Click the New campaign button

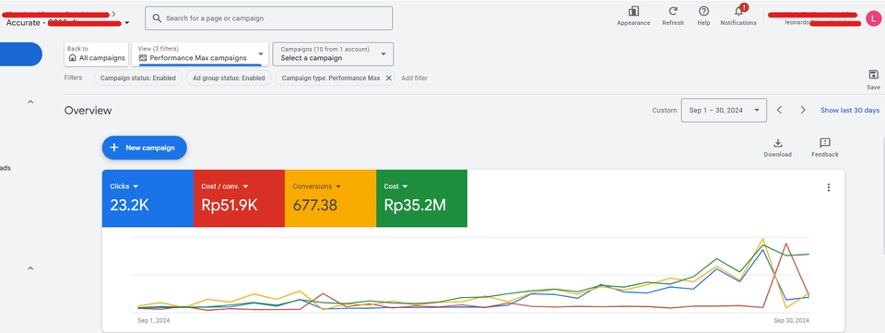tap(145, 148)
